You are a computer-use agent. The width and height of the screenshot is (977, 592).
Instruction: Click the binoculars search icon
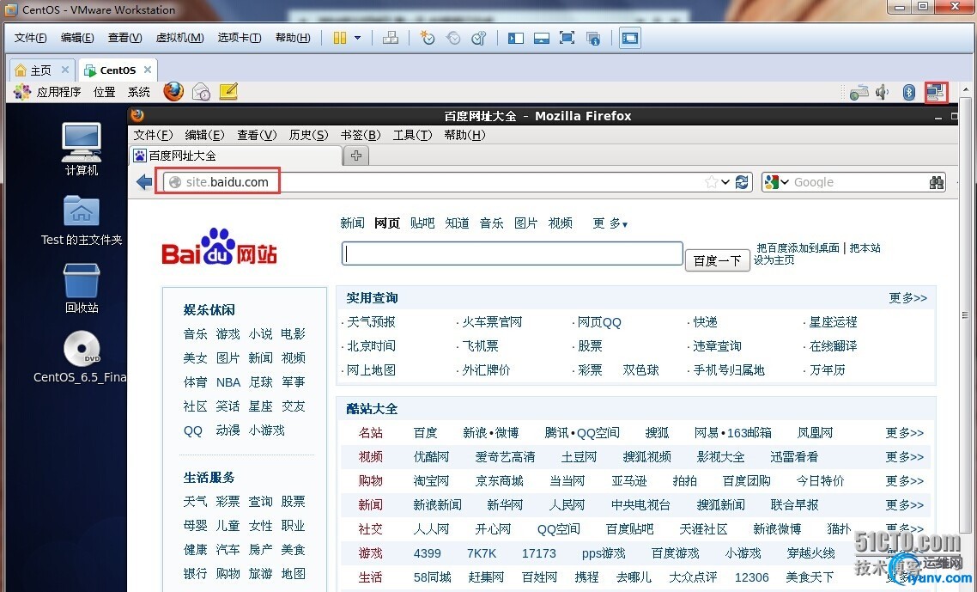937,182
